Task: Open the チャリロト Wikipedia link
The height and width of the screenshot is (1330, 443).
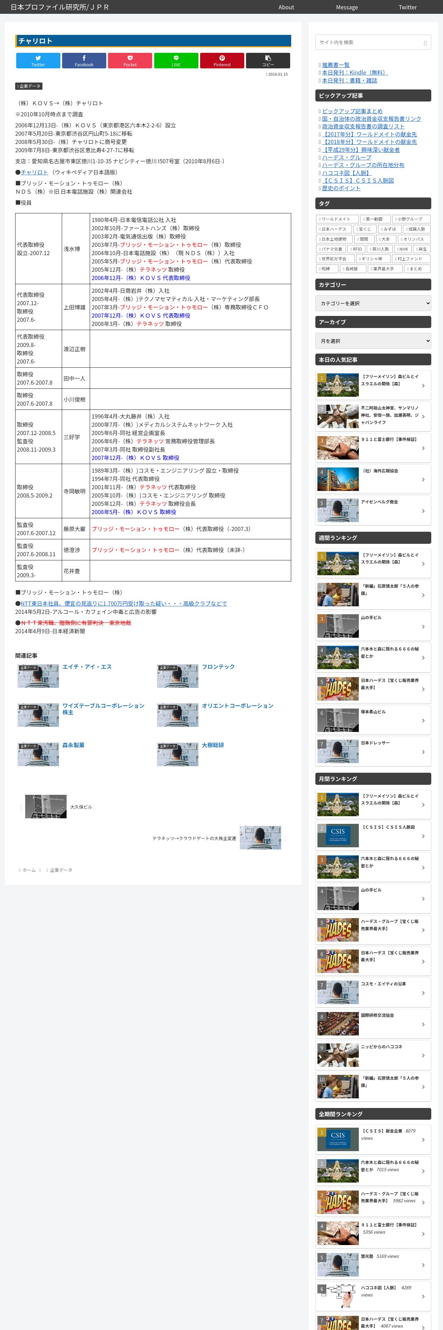Action: coord(34,172)
